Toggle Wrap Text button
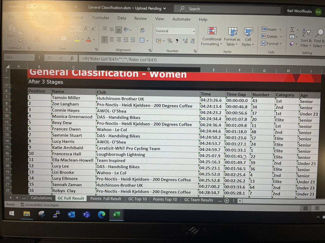Screen dimensions: 325x243 (142, 30)
